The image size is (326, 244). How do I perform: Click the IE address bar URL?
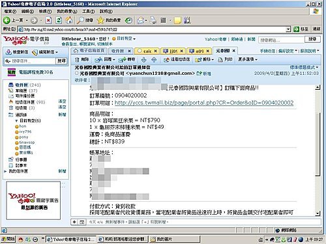click(x=152, y=29)
